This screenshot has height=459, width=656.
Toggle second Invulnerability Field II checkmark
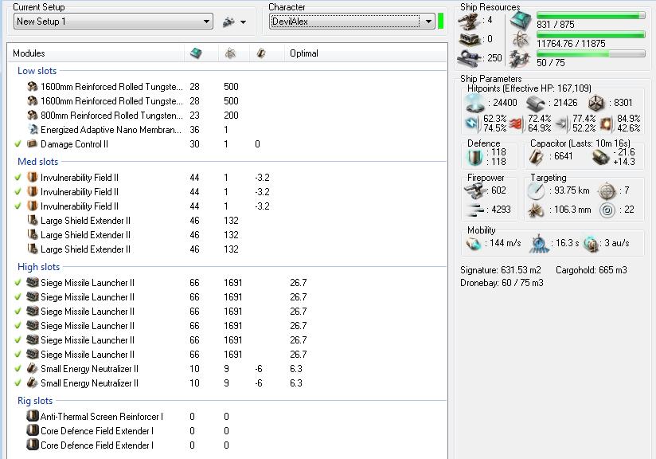(x=18, y=191)
